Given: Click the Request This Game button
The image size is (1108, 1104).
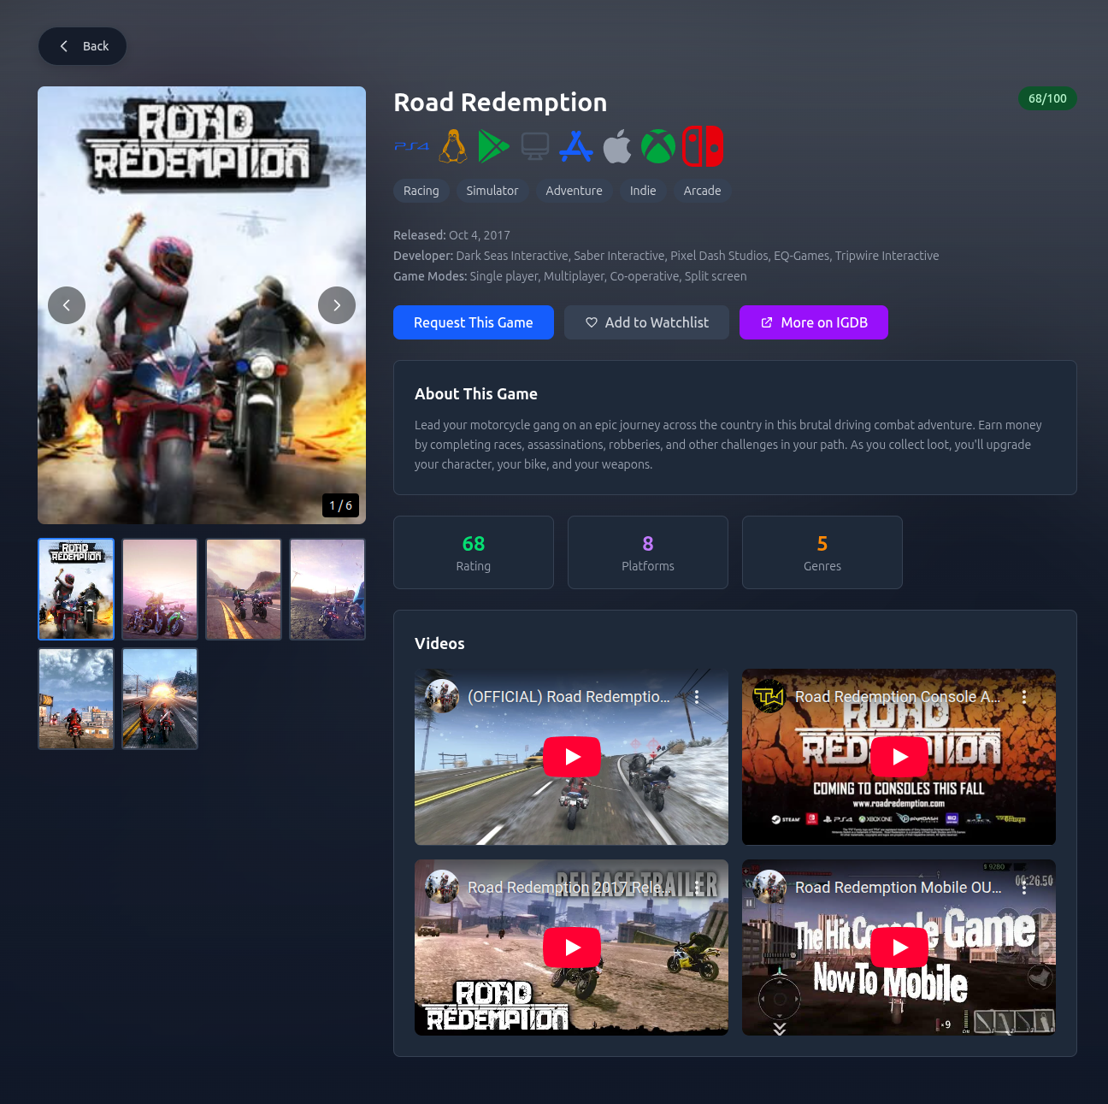Looking at the screenshot, I should tap(474, 322).
